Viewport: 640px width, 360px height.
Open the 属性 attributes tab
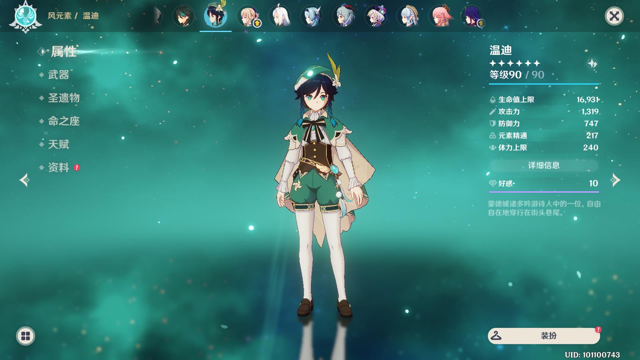(63, 51)
